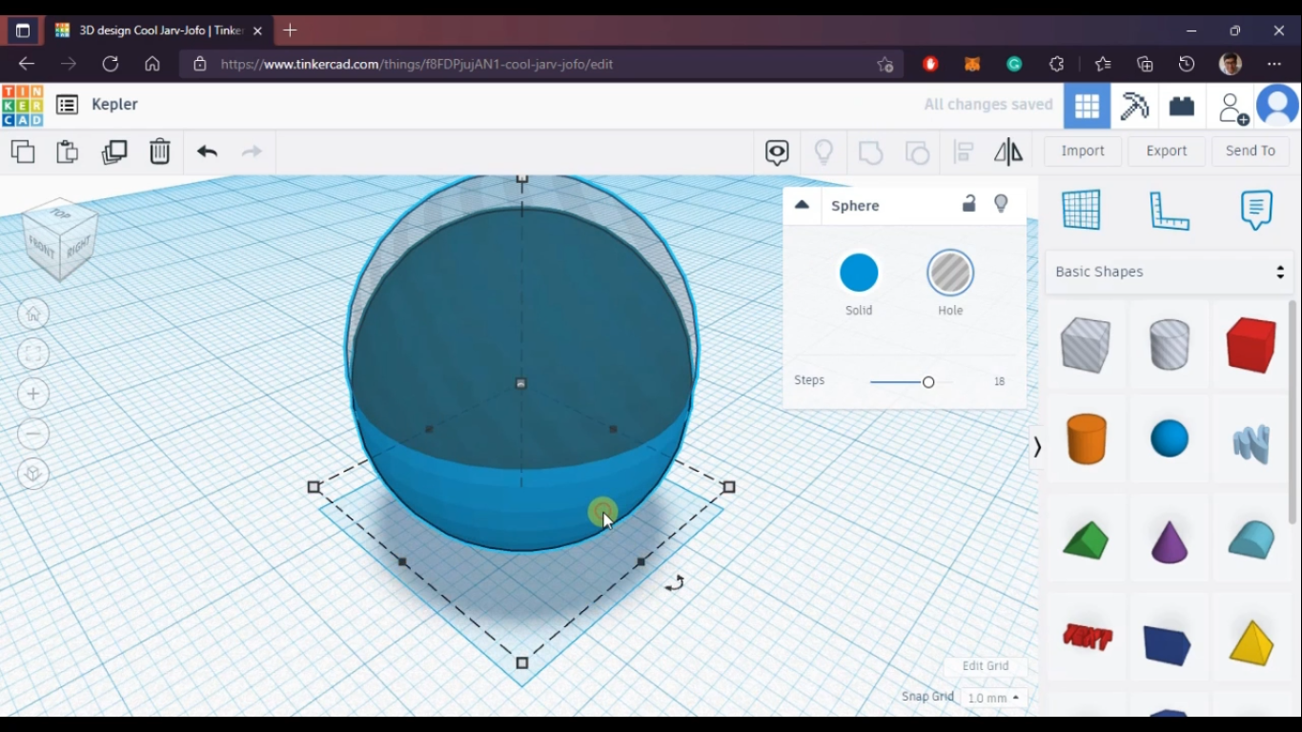The width and height of the screenshot is (1302, 732).
Task: Select the navy Wedge shape
Action: pos(1168,645)
